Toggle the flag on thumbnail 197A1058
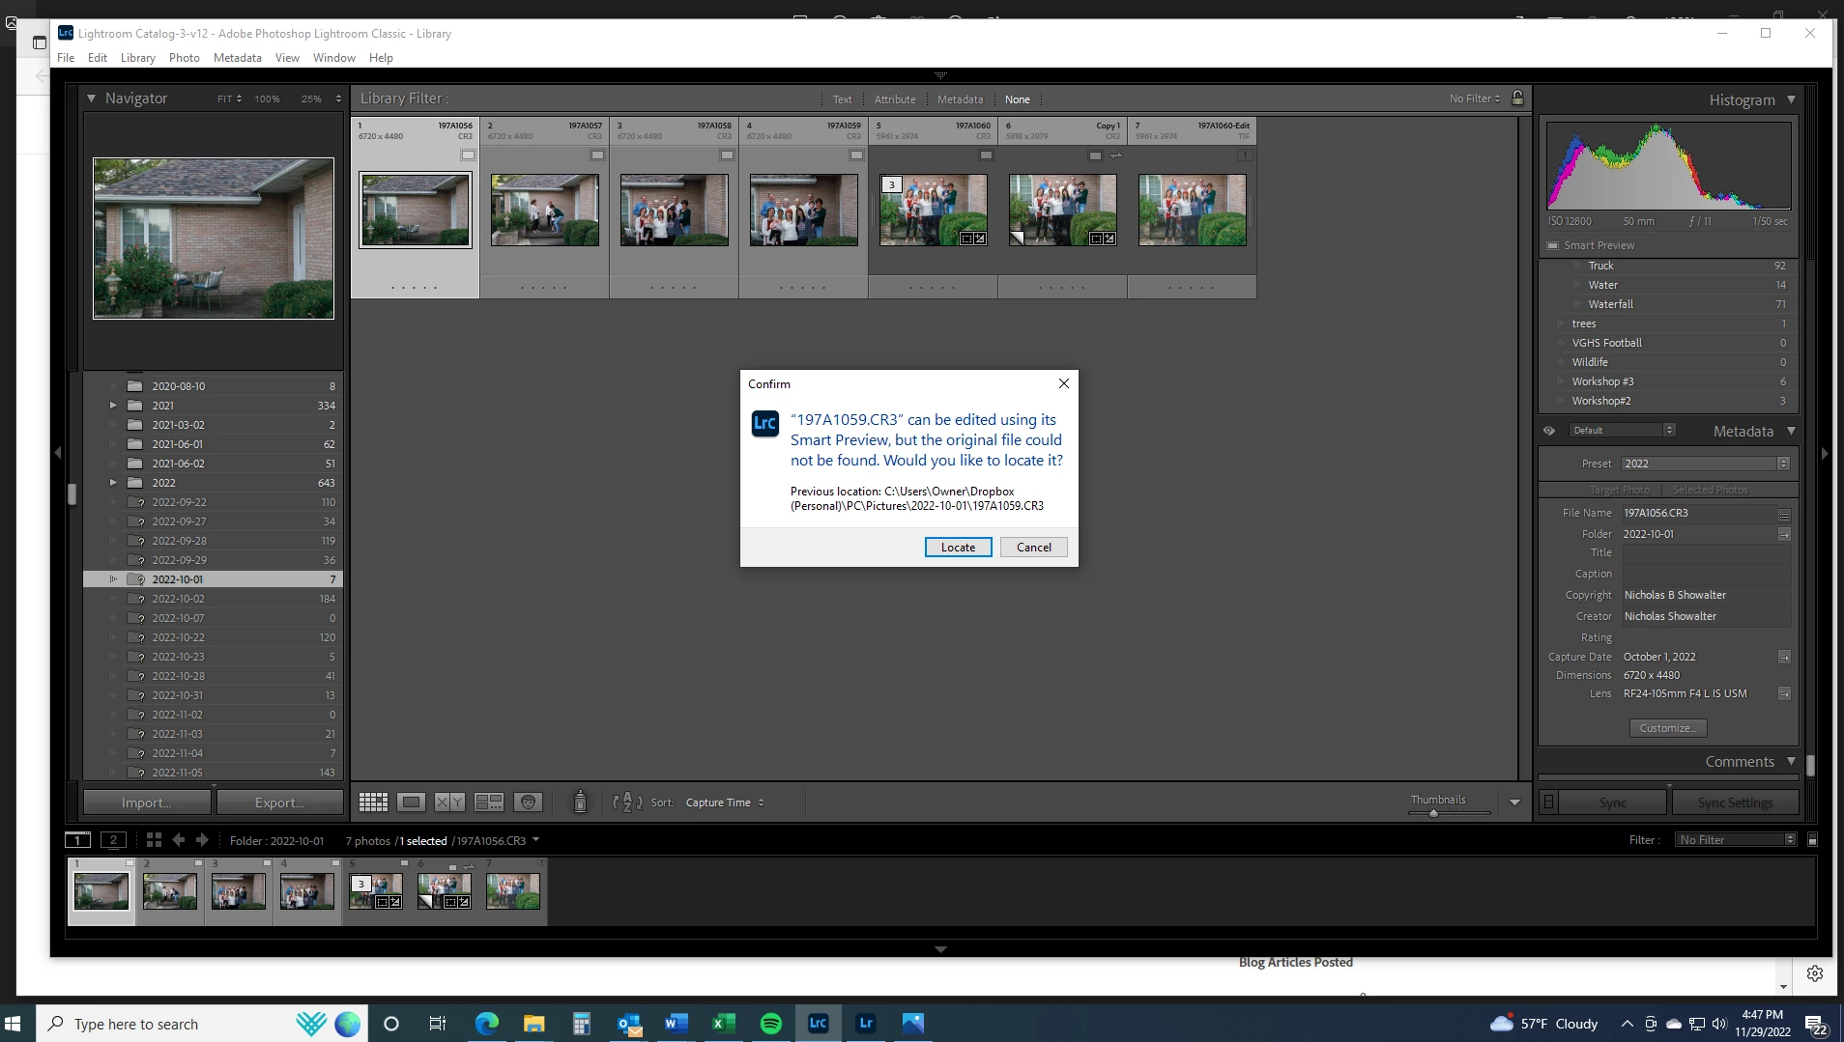Viewport: 1844px width, 1042px height. pos(727,155)
